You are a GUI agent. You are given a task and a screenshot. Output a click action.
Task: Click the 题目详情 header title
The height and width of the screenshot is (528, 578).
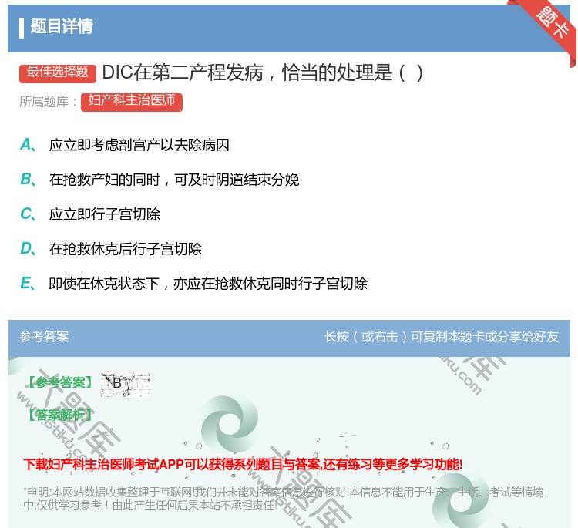(x=62, y=26)
